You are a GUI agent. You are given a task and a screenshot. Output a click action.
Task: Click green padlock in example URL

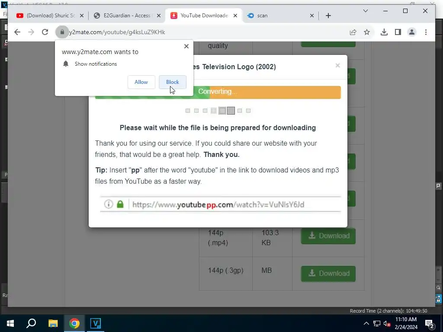click(120, 204)
